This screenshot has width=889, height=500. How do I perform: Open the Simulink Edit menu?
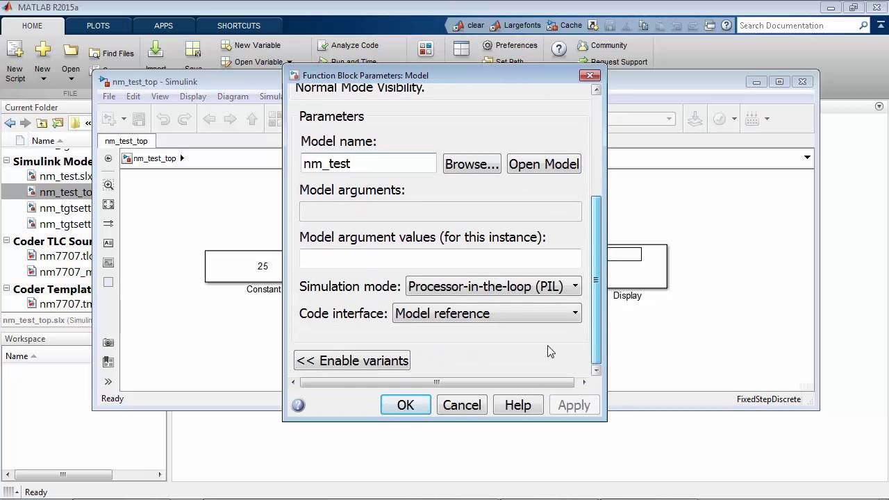pos(133,97)
